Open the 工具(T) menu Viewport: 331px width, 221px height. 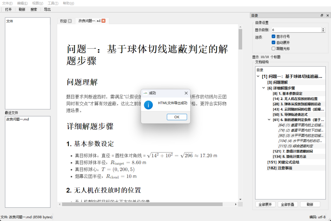(x=53, y=3)
